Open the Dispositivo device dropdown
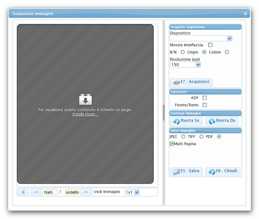This screenshot has height=219, width=259. pyautogui.click(x=201, y=38)
